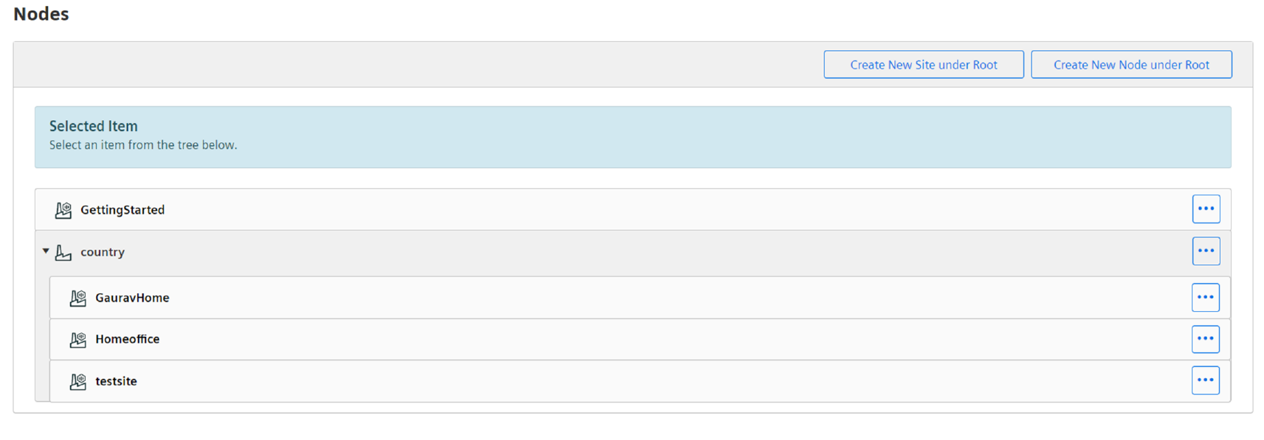Create a new node under Root
Screen dimensions: 1264x440
(x=1131, y=65)
